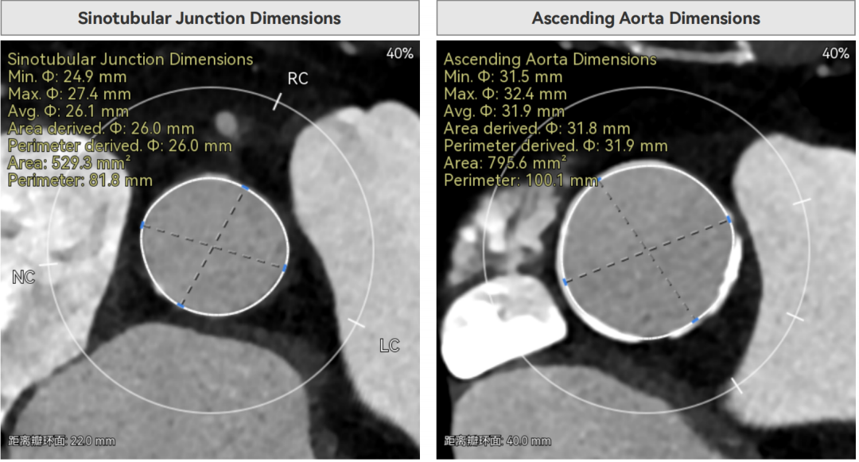Click 'Max. Φ: 32.4 mm' value
The width and height of the screenshot is (859, 462).
(505, 94)
